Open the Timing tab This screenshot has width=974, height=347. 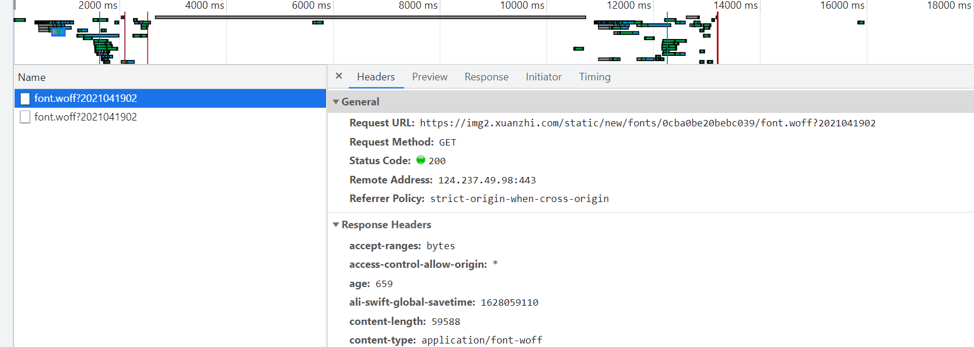coord(595,77)
